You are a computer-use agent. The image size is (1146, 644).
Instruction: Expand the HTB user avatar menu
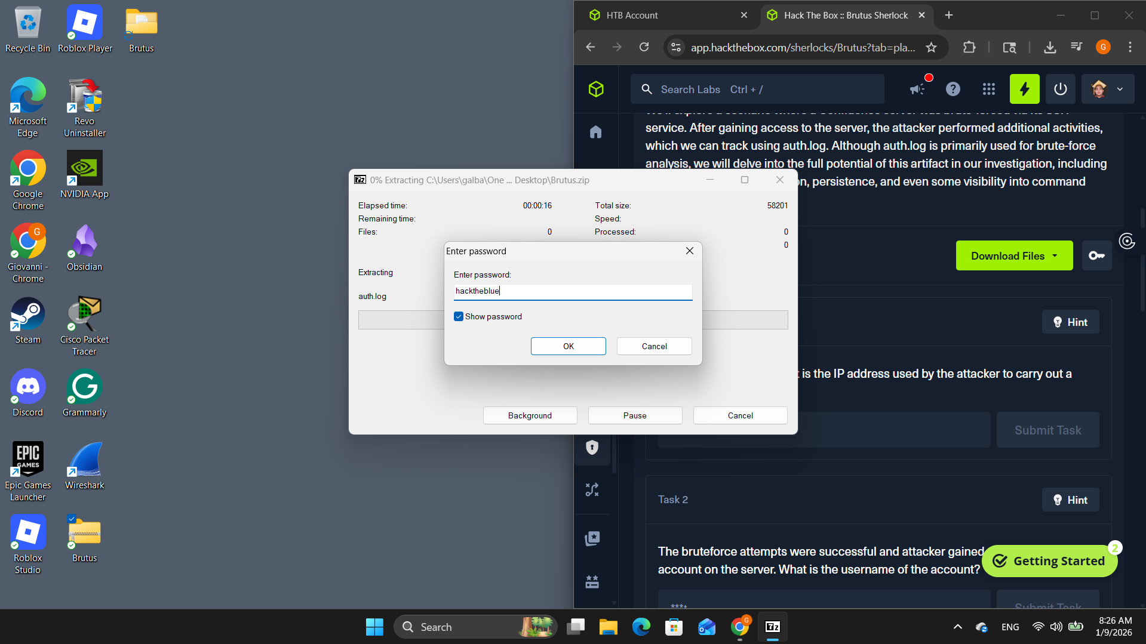[1107, 90]
